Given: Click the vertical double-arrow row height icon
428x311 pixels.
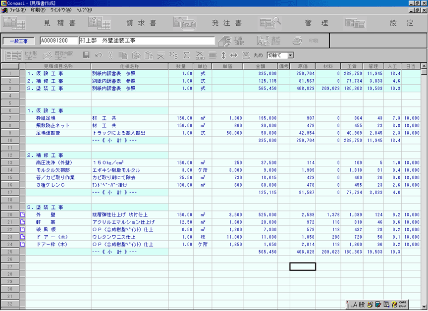Looking at the screenshot, I should [223, 55].
